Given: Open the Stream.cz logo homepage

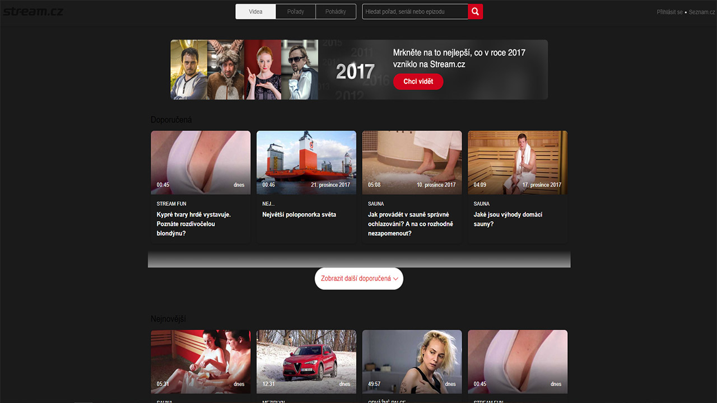Looking at the screenshot, I should tap(33, 11).
